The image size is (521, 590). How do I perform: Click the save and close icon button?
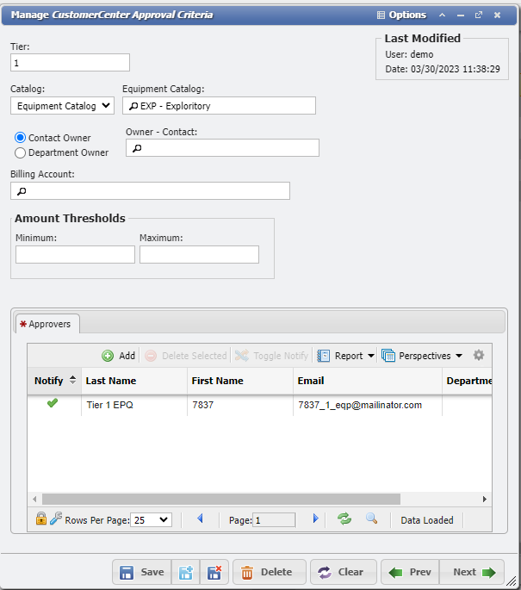(214, 572)
